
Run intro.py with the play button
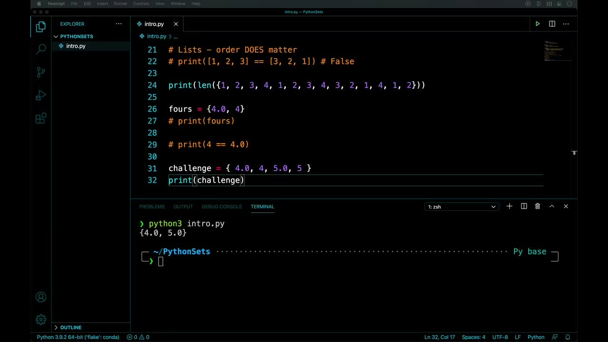pyautogui.click(x=537, y=24)
